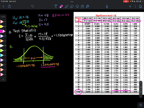Select the pink pen tool in the top toolbar

point(61,6)
